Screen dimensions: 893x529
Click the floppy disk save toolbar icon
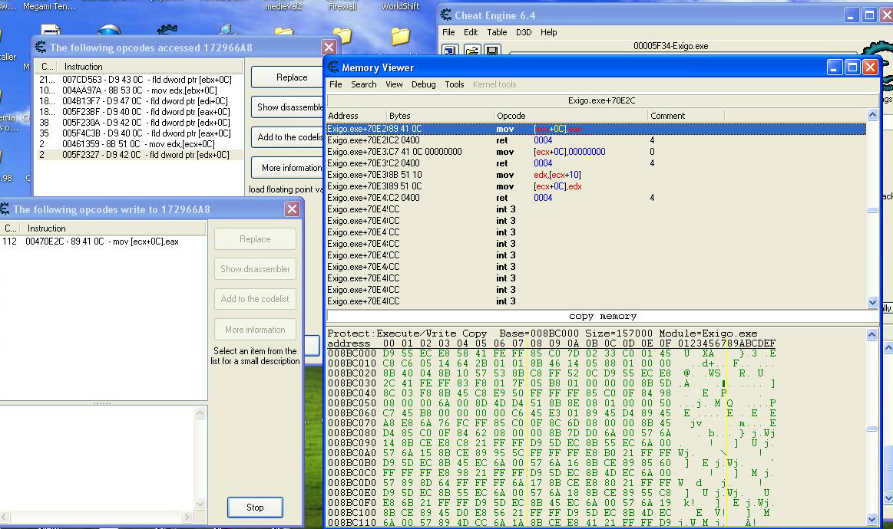(491, 51)
